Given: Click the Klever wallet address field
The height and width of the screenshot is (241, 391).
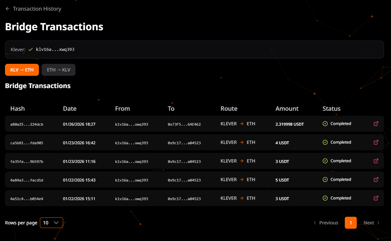Looking at the screenshot, I should tap(194, 50).
